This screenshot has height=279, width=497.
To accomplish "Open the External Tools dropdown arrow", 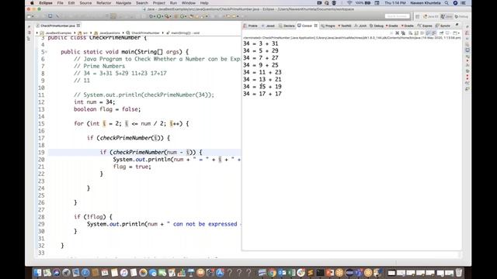I will pyautogui.click(x=171, y=16).
